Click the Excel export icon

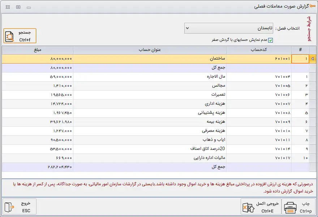point(248,207)
